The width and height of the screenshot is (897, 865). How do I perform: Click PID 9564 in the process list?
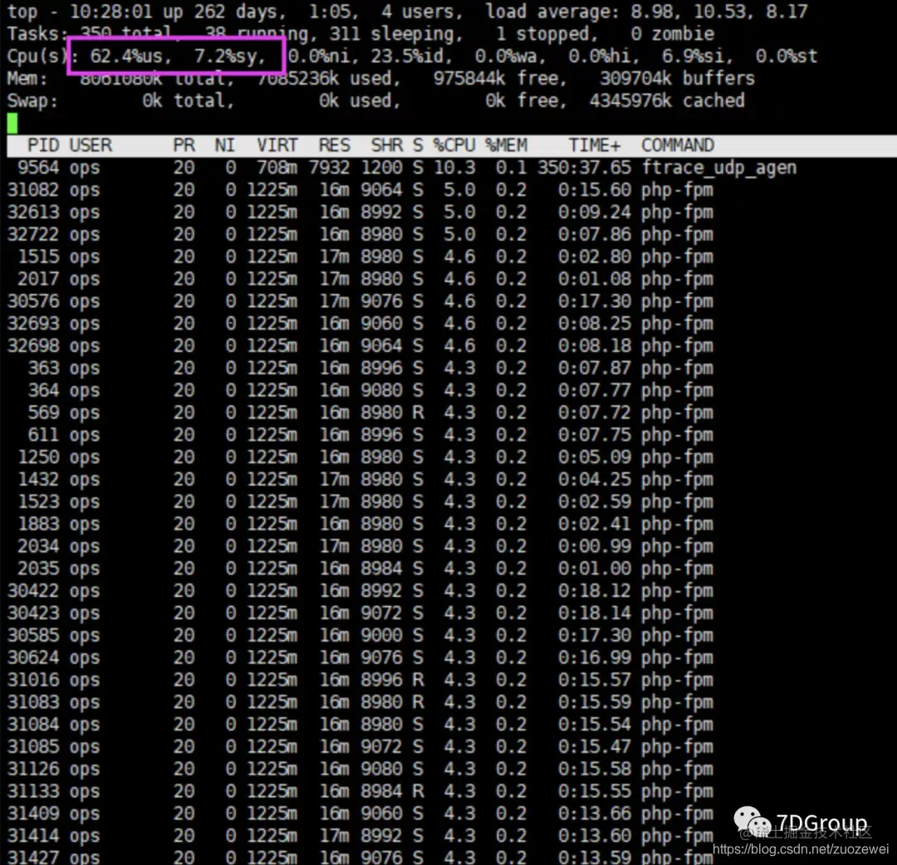pyautogui.click(x=37, y=168)
